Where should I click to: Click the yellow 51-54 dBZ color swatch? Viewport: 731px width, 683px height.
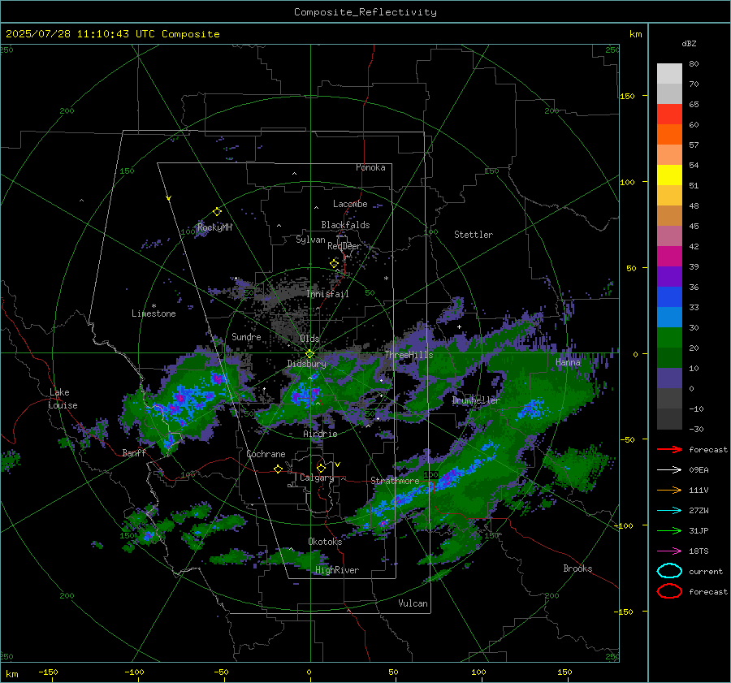pos(669,175)
